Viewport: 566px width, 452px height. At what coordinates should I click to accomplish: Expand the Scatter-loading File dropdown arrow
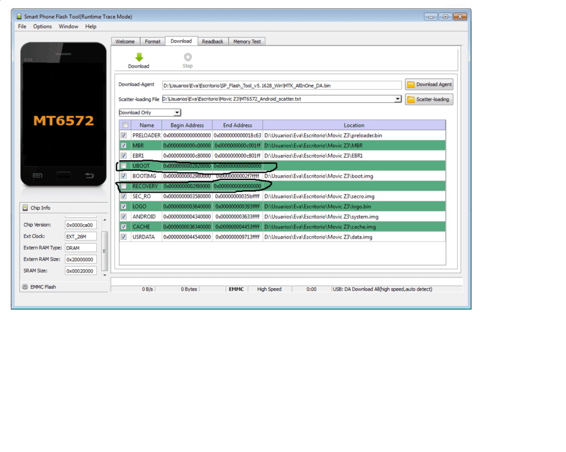point(397,99)
